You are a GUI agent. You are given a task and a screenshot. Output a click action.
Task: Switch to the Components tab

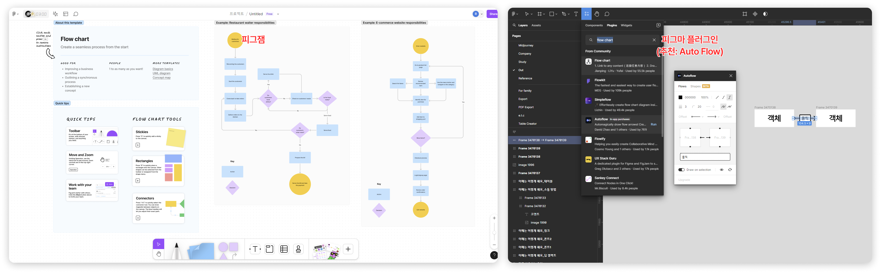[594, 25]
